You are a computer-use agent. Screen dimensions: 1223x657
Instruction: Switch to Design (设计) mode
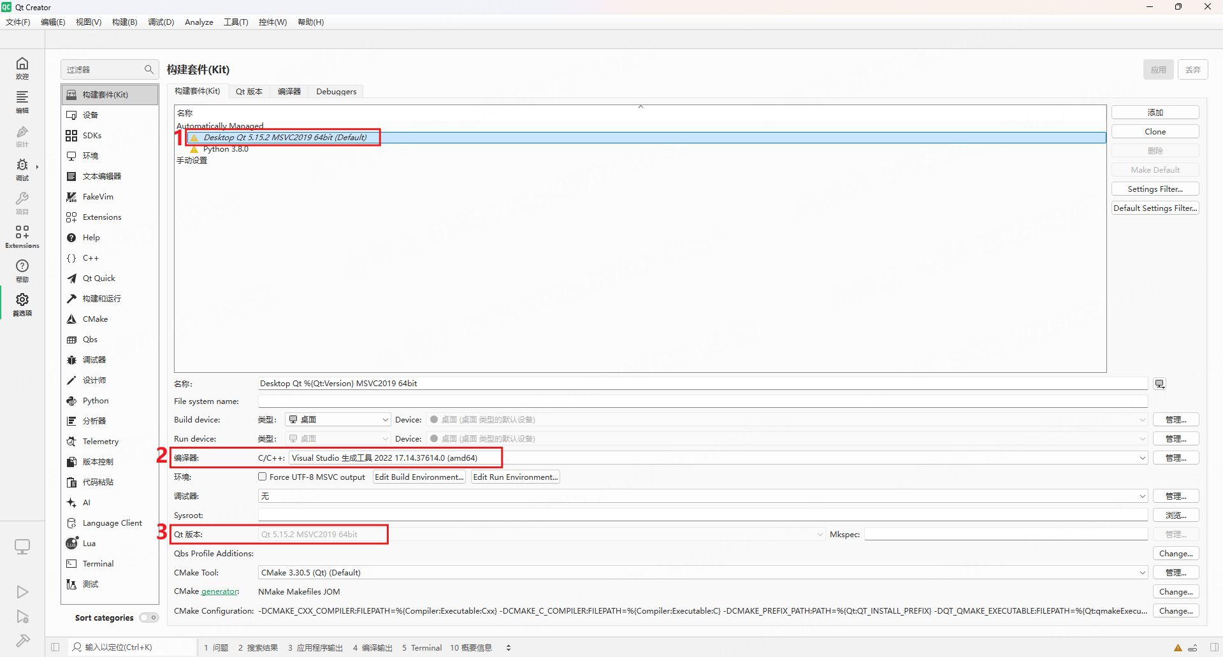22,136
